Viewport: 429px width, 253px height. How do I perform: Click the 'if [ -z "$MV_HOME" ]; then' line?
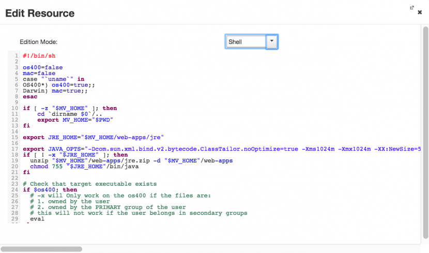tap(70, 108)
